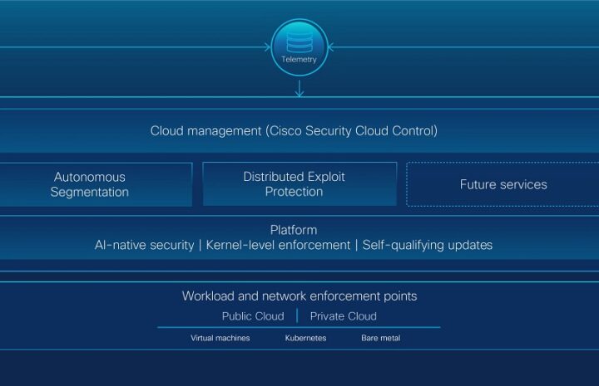Click the AI-native security text
This screenshot has height=386, width=599.
point(145,245)
